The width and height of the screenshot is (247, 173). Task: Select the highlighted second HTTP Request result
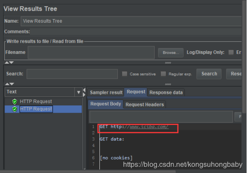click(x=36, y=109)
